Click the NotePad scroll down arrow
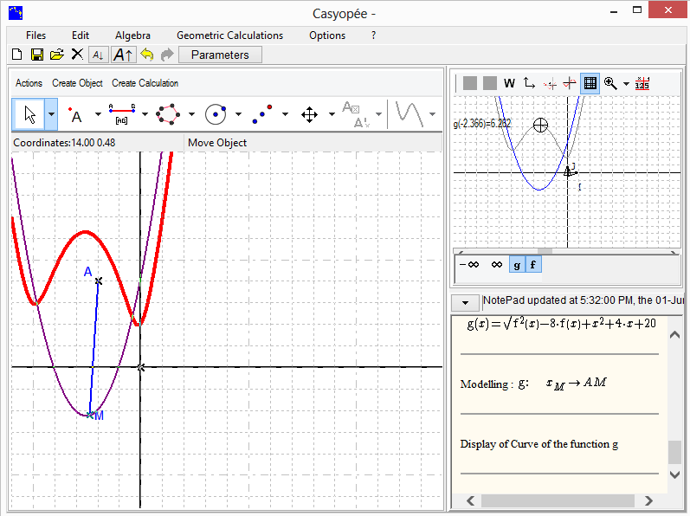Screen dimensions: 690x516 (x=674, y=474)
